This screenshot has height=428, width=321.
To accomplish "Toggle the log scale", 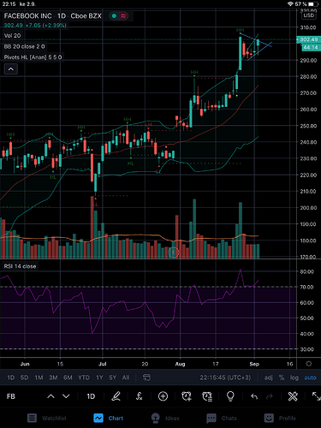I will pos(294,377).
